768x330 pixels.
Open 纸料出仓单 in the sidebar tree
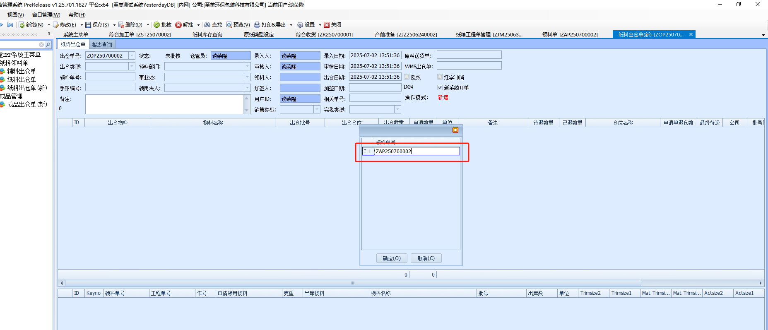click(x=22, y=79)
